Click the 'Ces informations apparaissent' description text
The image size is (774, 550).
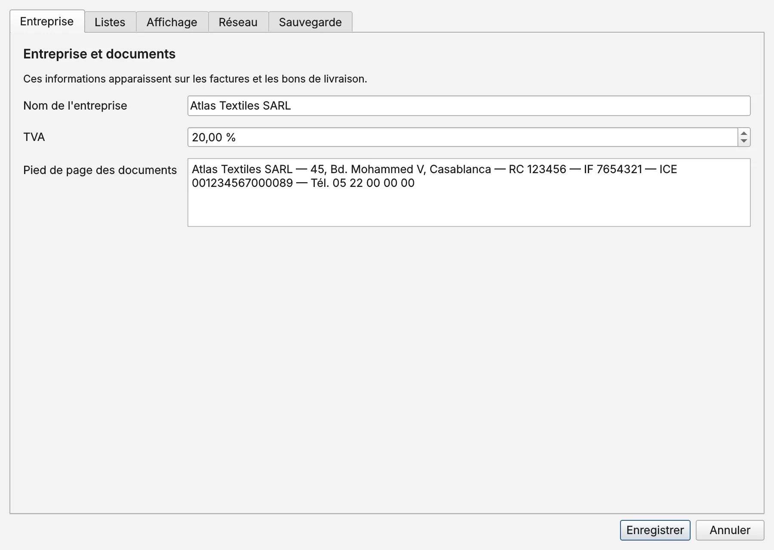pos(195,79)
